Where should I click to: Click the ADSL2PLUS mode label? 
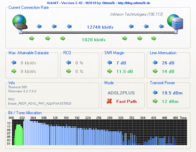[121, 93]
